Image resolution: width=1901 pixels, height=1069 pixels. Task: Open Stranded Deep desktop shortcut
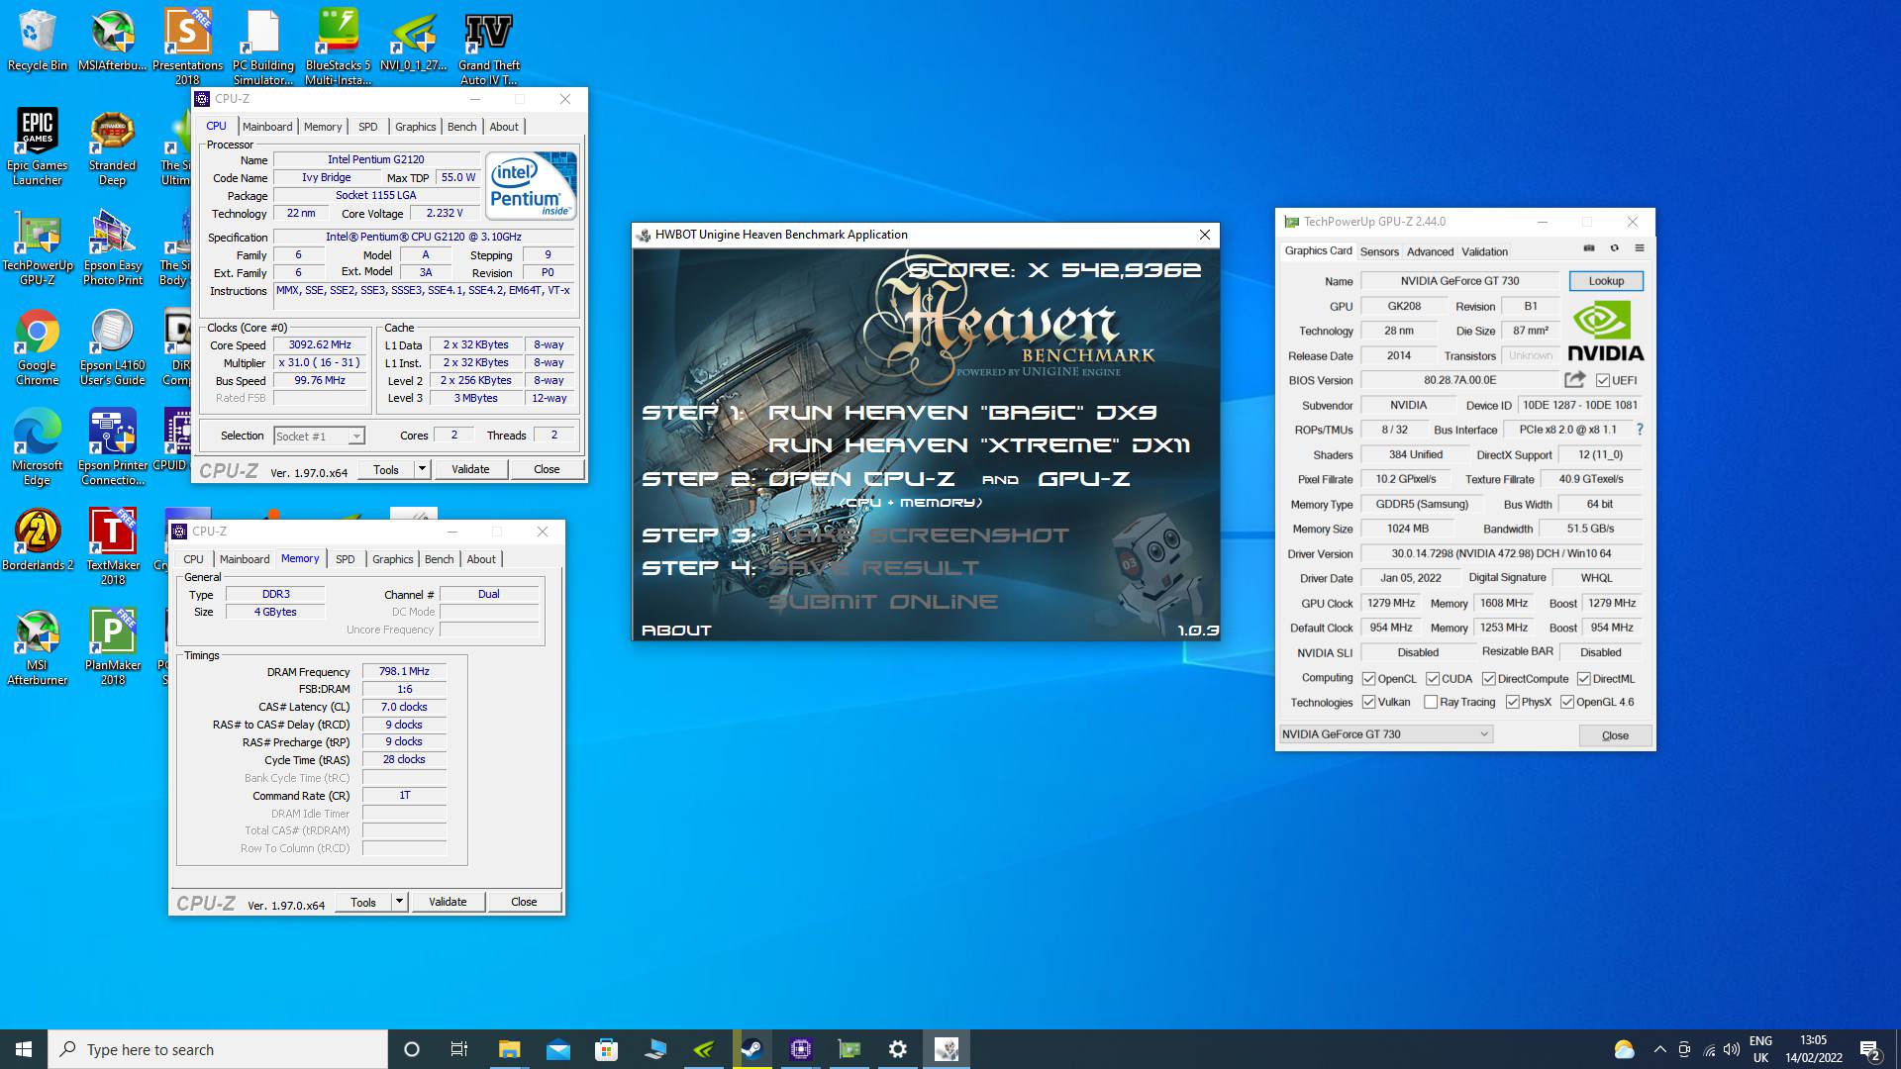pos(112,146)
